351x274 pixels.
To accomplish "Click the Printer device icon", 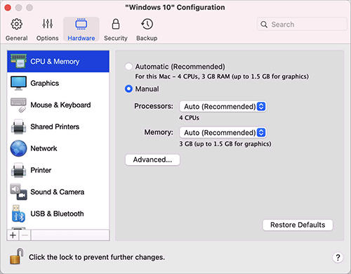I will pos(18,170).
